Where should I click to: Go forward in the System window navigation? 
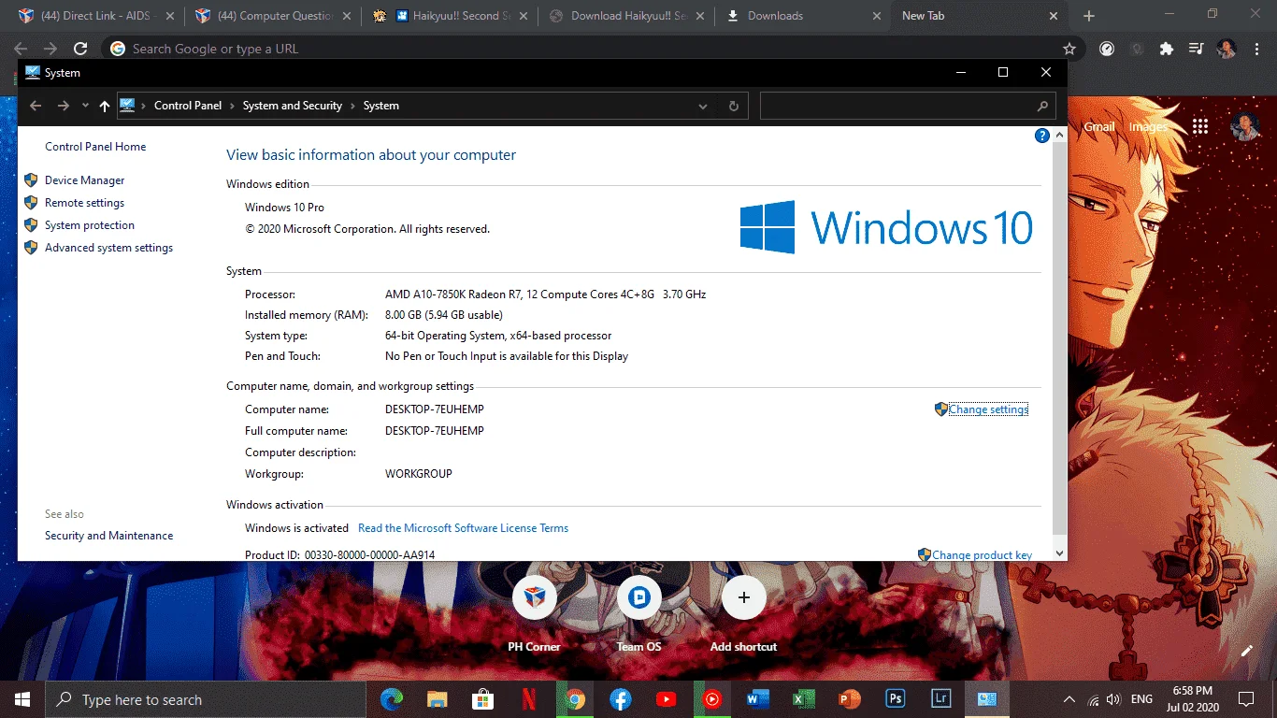click(x=64, y=106)
